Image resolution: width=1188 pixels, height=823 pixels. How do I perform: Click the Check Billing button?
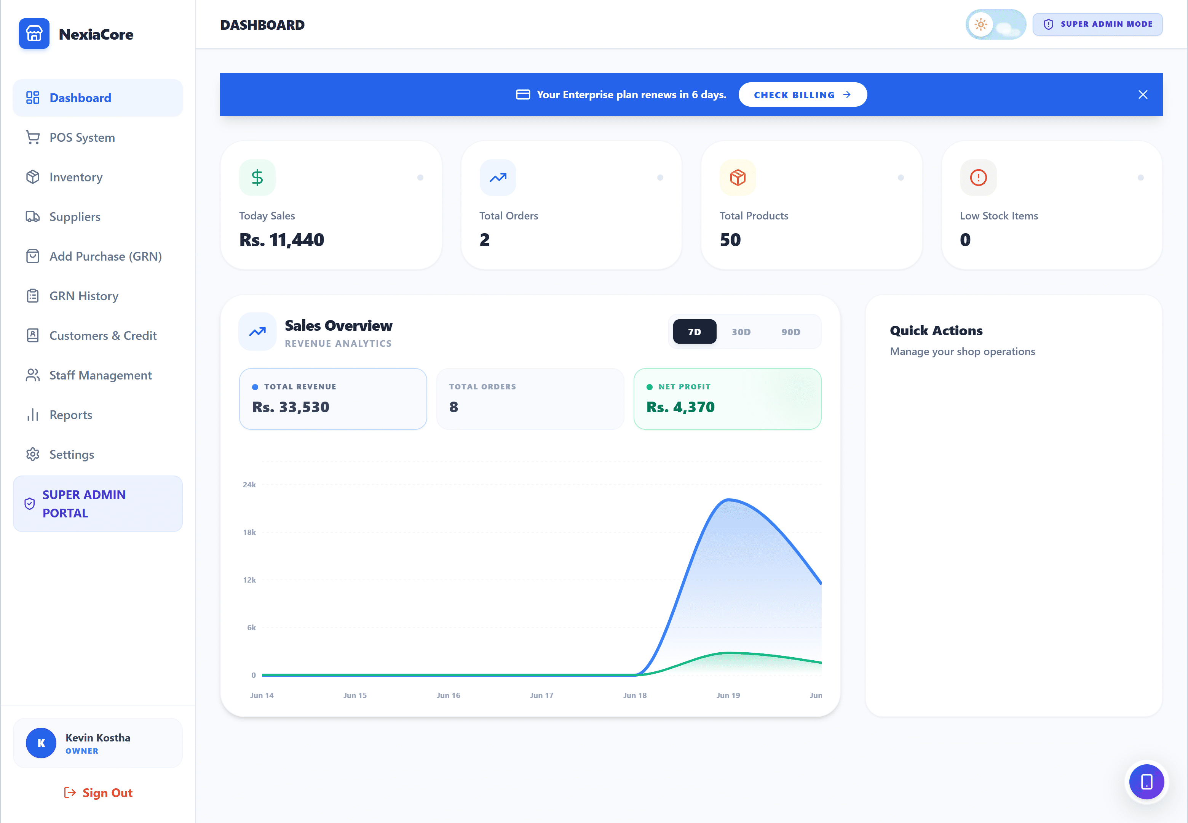[x=803, y=95]
